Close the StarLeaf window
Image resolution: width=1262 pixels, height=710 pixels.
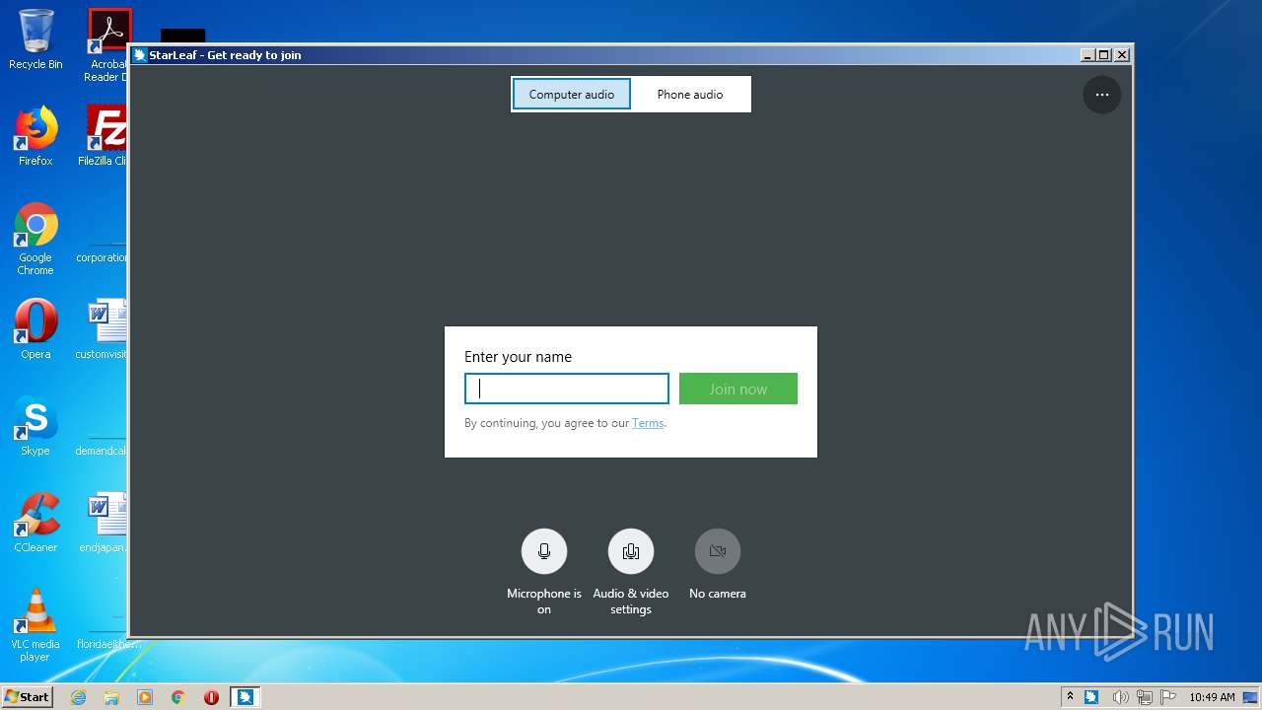coord(1121,55)
